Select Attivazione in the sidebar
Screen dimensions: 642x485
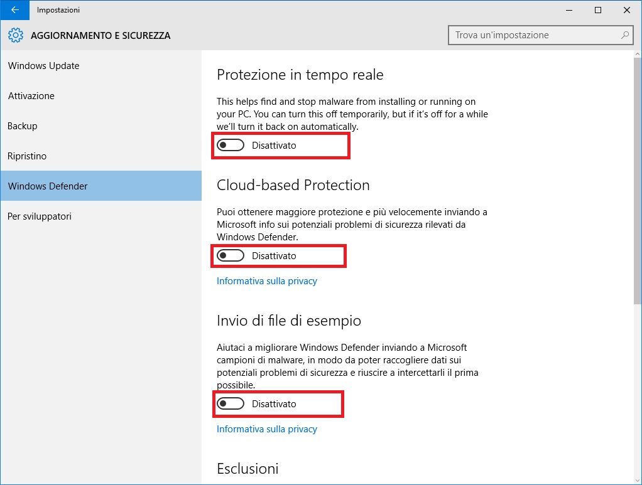pos(31,96)
